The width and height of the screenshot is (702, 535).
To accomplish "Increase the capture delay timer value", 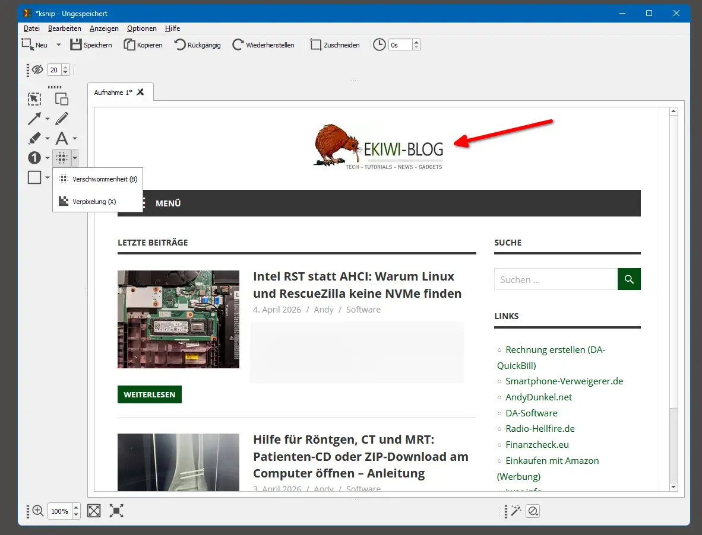I will pyautogui.click(x=416, y=42).
